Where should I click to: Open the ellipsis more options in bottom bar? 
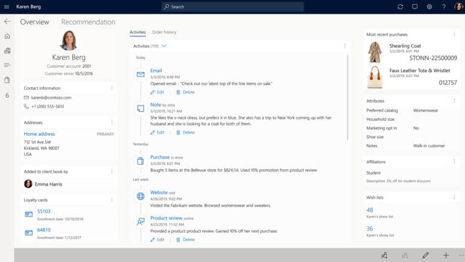point(461,255)
